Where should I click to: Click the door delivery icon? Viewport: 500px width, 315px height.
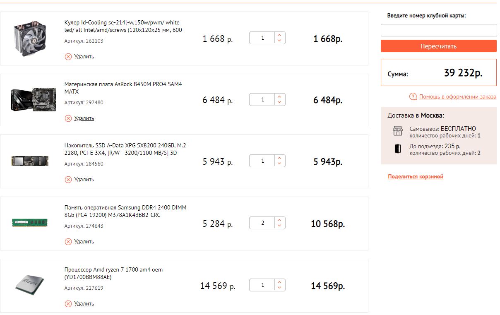(x=397, y=149)
